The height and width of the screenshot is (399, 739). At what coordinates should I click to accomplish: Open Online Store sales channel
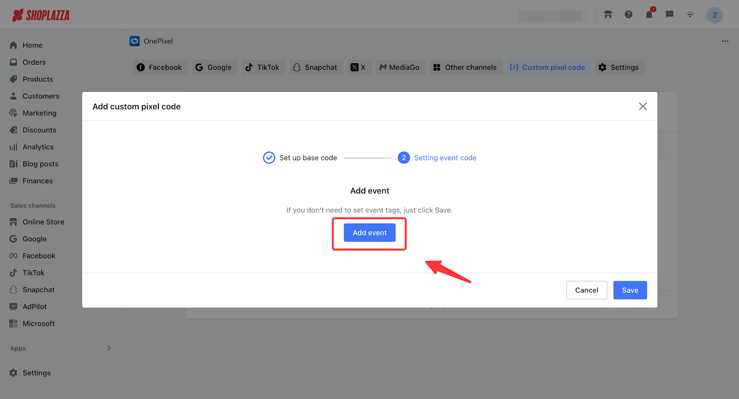pos(43,222)
